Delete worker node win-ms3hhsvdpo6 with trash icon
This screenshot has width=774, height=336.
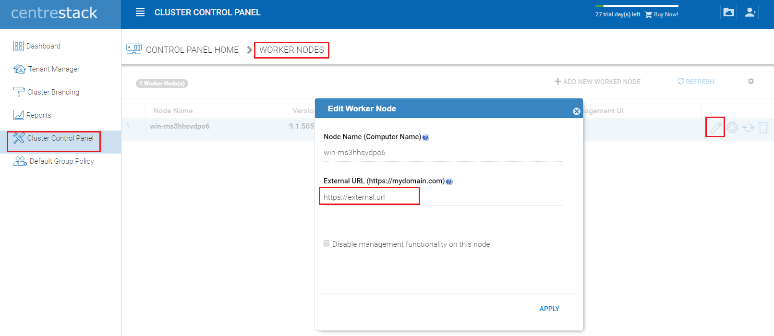click(x=763, y=127)
